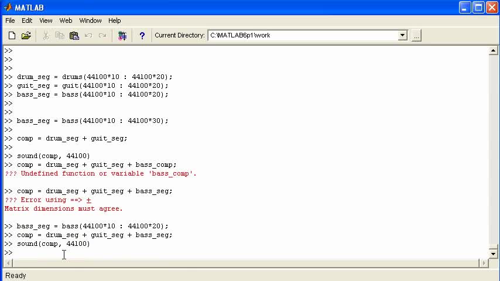Open the File menu
Screen dimensions: 500x281
(10, 20)
